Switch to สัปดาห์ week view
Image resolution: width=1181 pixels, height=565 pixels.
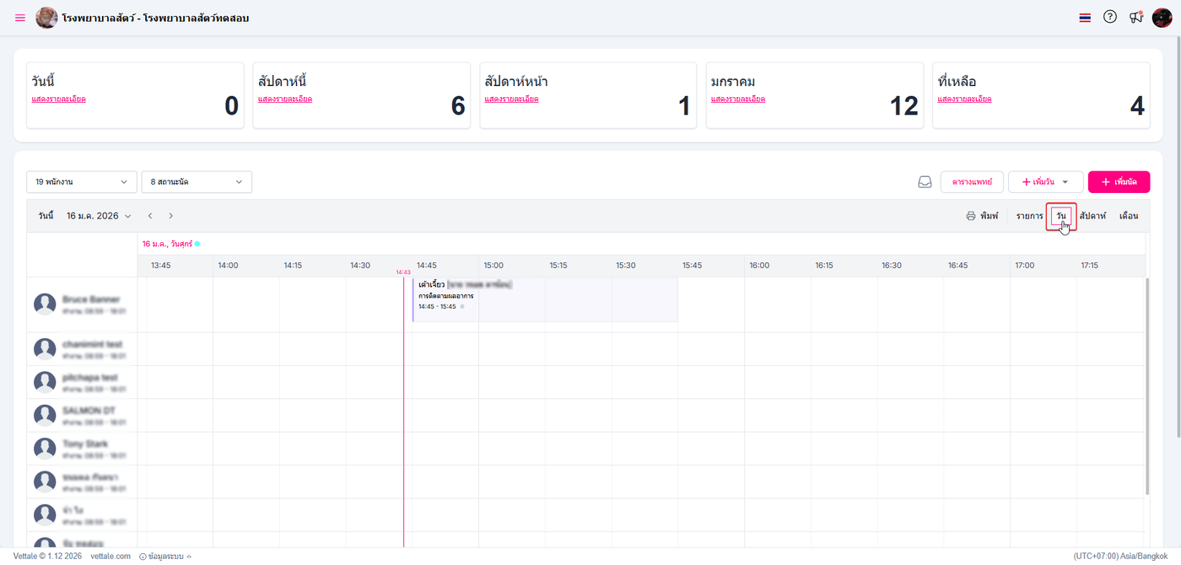coord(1092,216)
